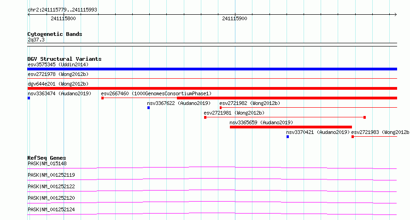Click the magenta line under PASK|NM_001252120
Image resolution: width=410 pixels, height=220 pixels.
pyautogui.click(x=212, y=202)
